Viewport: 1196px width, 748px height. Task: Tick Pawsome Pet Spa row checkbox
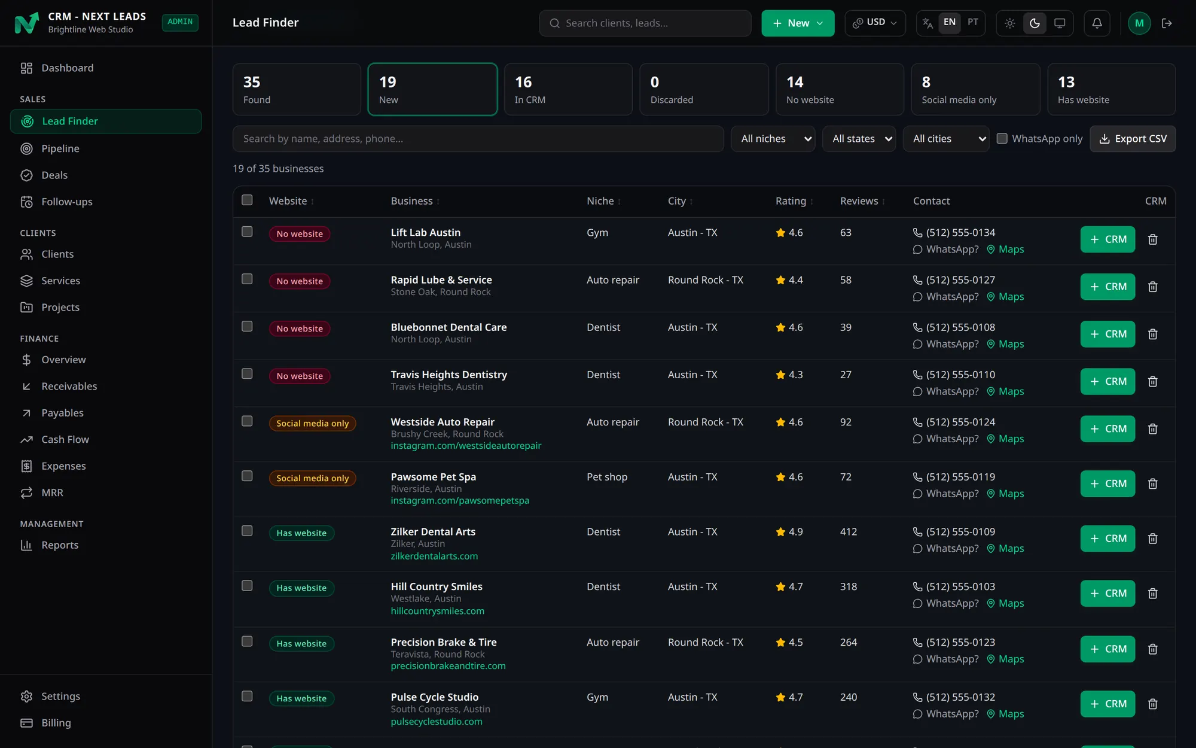coord(247,476)
